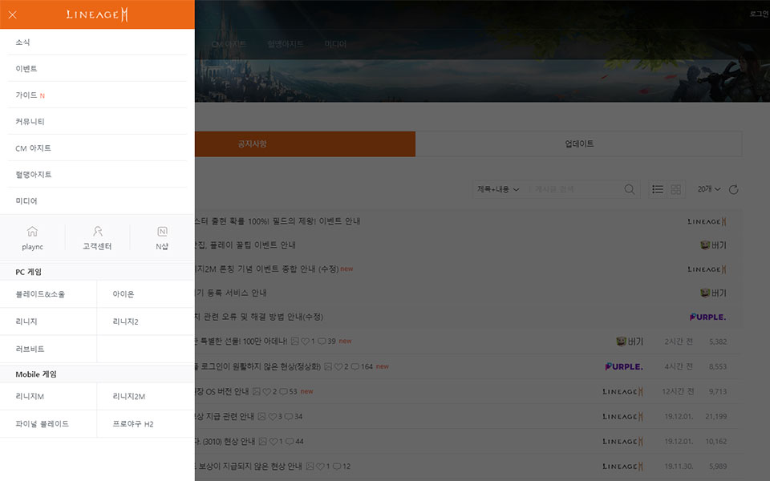Click the post search input field
The width and height of the screenshot is (770, 481).
coord(576,189)
